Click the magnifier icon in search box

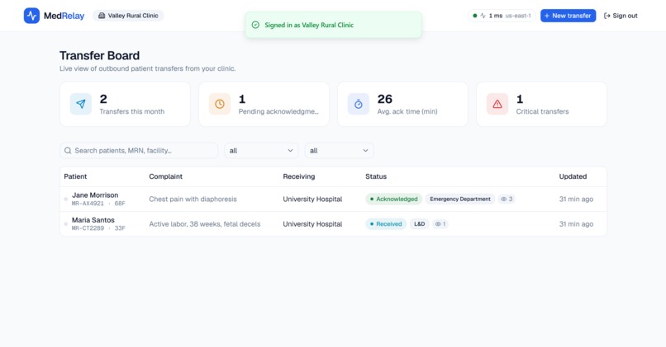pyautogui.click(x=68, y=150)
